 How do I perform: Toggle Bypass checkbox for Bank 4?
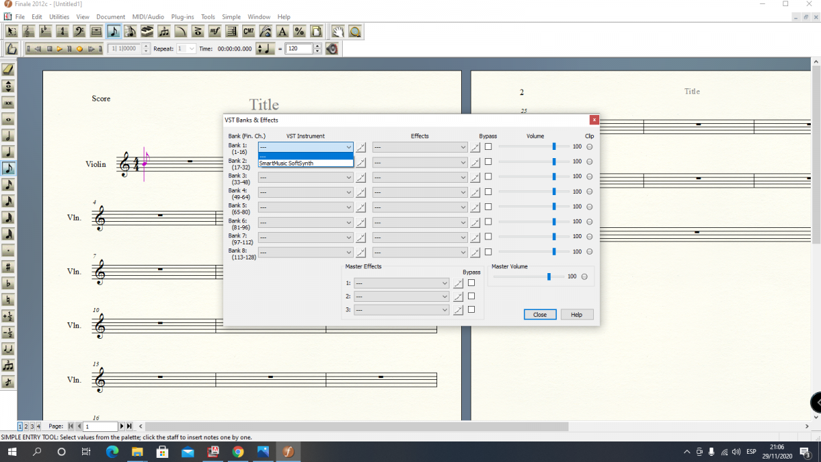point(488,192)
